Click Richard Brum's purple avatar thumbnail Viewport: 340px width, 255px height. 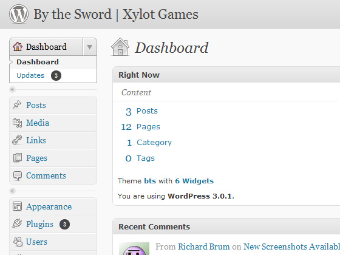click(x=134, y=248)
